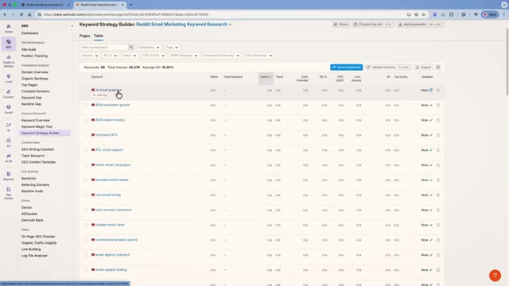Refresh metrics for the AI email graphics row
This screenshot has width=509, height=286.
click(431, 90)
